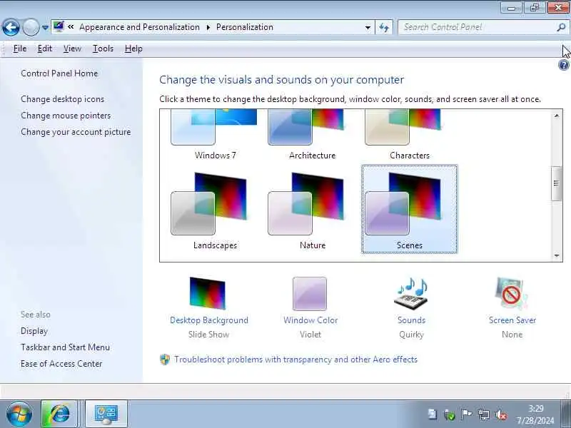
Task: Click the blue help question mark icon
Action: 563,65
